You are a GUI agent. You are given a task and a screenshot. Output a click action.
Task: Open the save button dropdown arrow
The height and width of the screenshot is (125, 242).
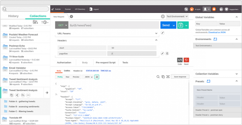click(186, 25)
